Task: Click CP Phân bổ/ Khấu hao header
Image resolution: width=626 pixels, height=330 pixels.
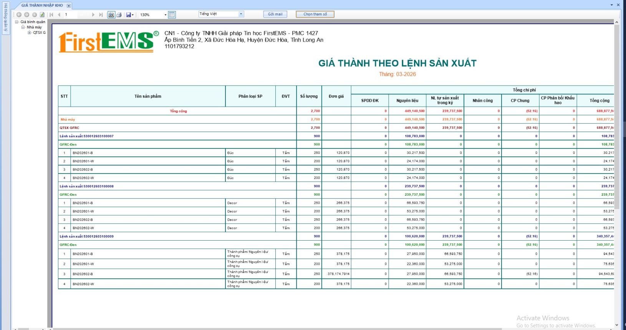Action: 558,101
